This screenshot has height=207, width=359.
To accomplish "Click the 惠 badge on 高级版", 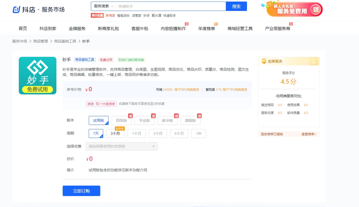I will (130, 116).
